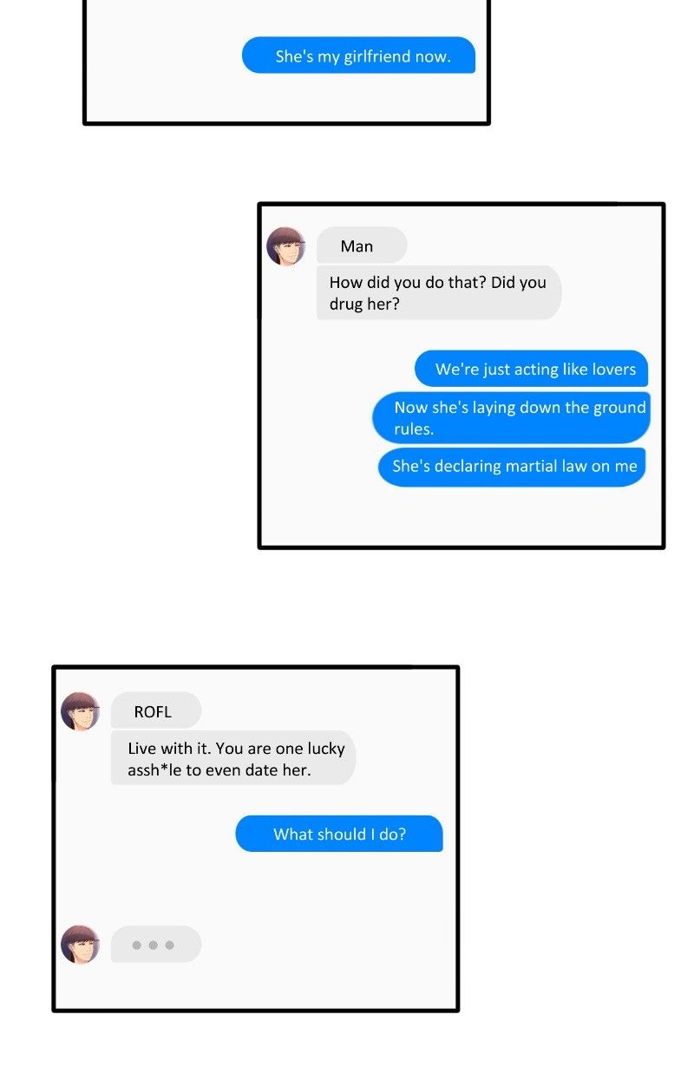Viewport: 694px width, 1080px height.
Task: Click the avatar beside the typing indicator
Action: (81, 945)
